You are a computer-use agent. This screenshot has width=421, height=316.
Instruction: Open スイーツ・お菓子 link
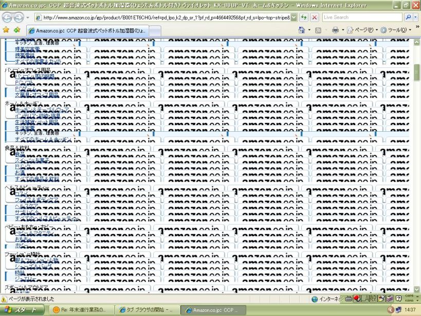[x=32, y=161]
